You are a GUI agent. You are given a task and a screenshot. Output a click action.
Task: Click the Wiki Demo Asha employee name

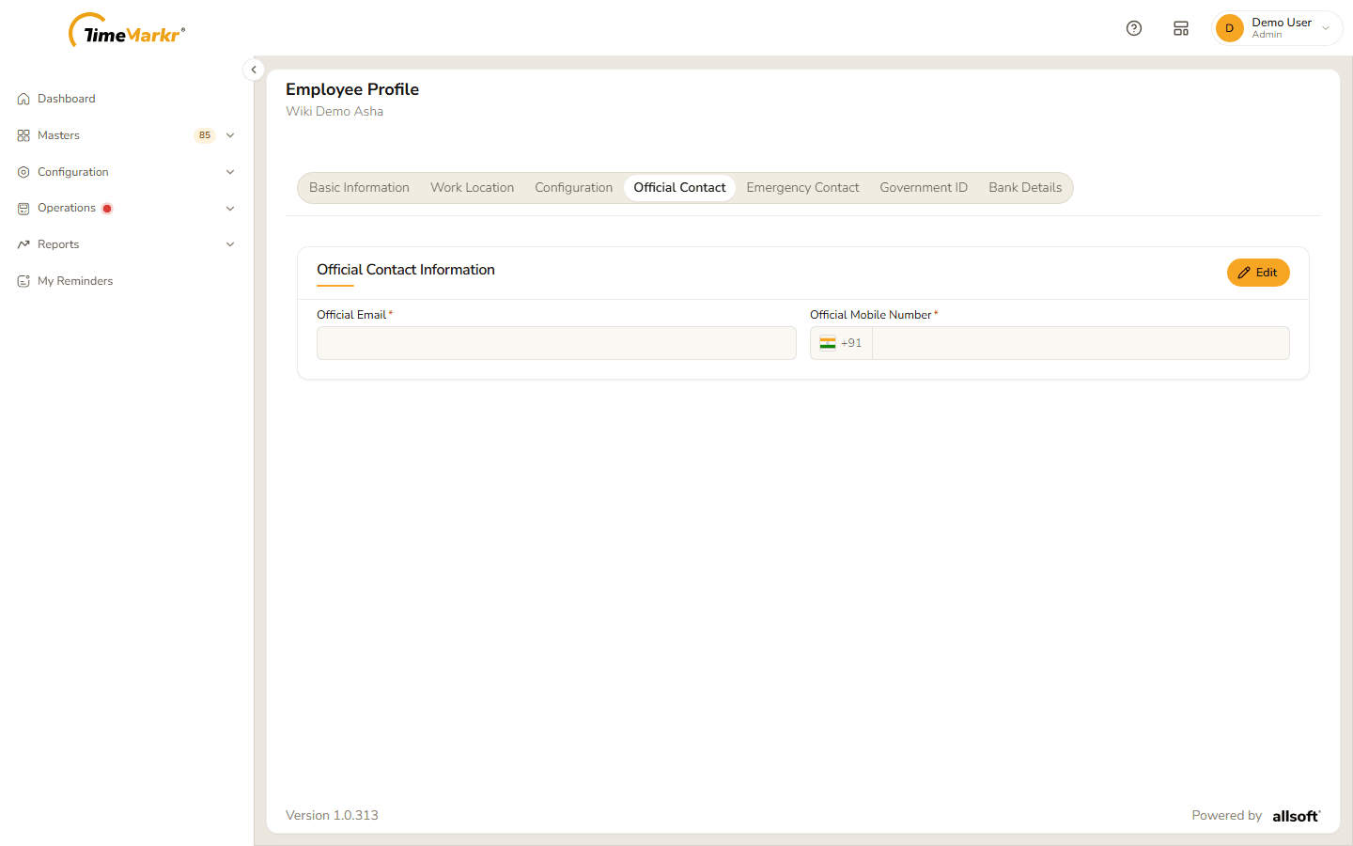334,111
